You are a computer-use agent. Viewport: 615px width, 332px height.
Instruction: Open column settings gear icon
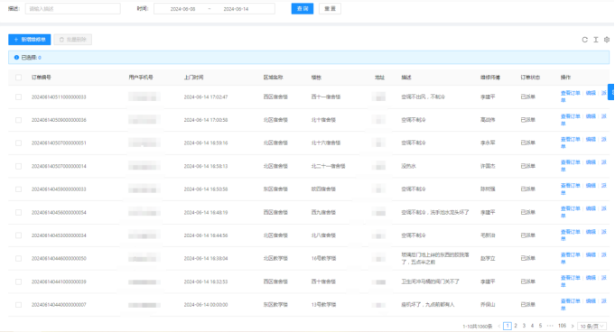pyautogui.click(x=607, y=40)
